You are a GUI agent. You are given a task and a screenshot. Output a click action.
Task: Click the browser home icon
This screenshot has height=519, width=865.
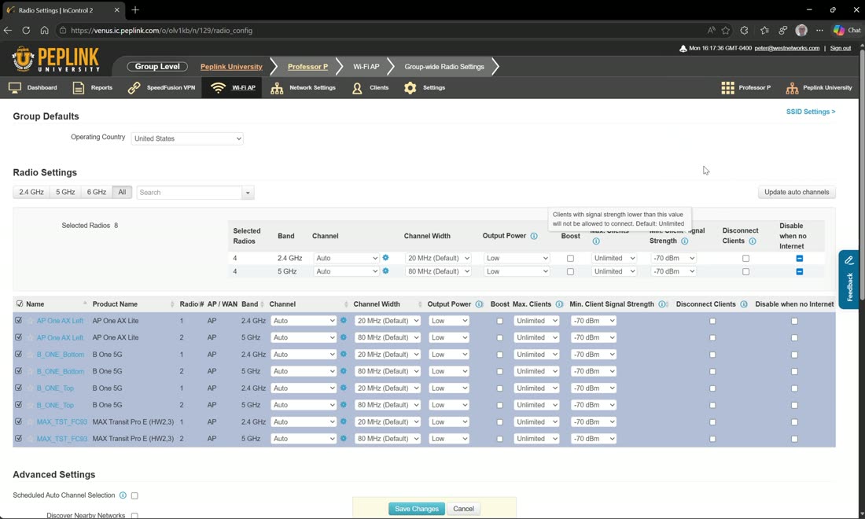(44, 31)
